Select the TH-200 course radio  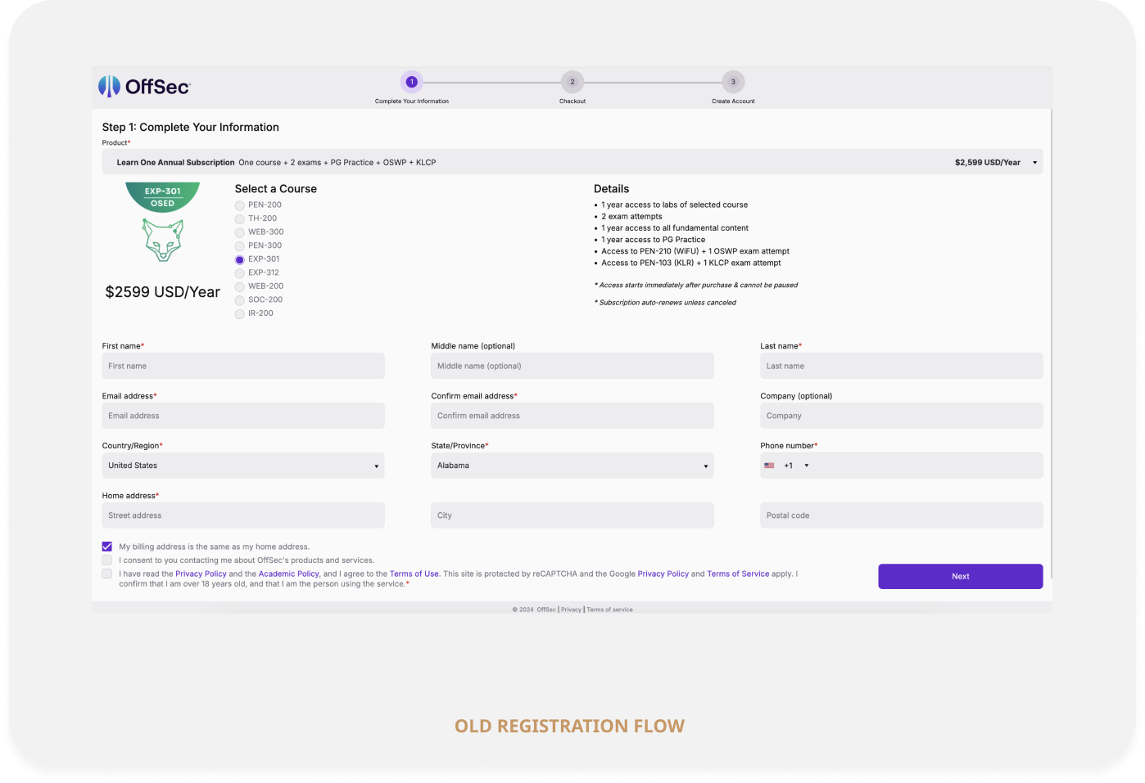click(240, 219)
